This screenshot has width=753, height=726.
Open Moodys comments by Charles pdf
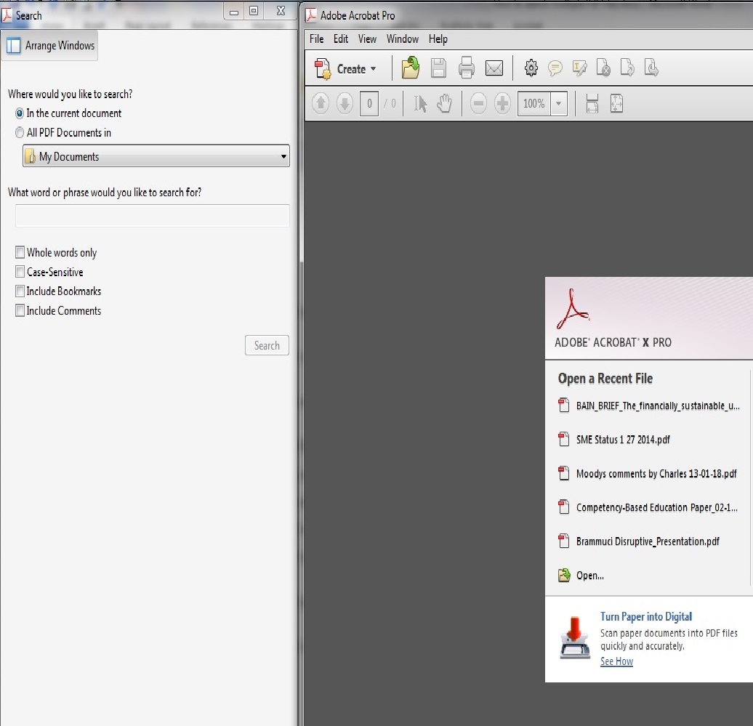[656, 473]
